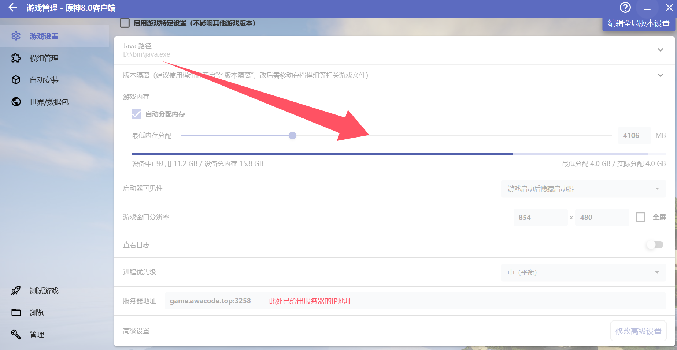Click 编辑全局版本设置 button
Viewport: 677px width, 350px height.
click(x=639, y=23)
